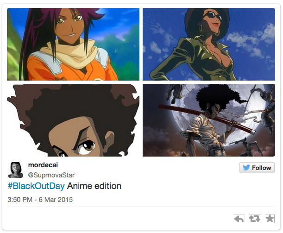Click the 'Anime edition' tweet text
Screen dimensions: 283x233
pyautogui.click(x=94, y=186)
